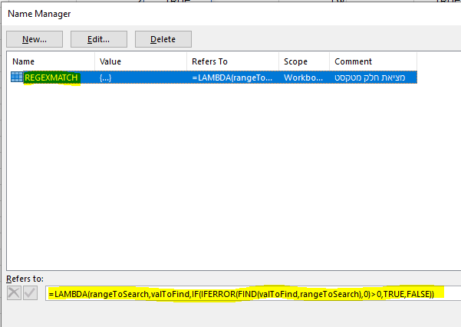Sort by the Comment column header
This screenshot has width=461, height=327.
coord(374,61)
